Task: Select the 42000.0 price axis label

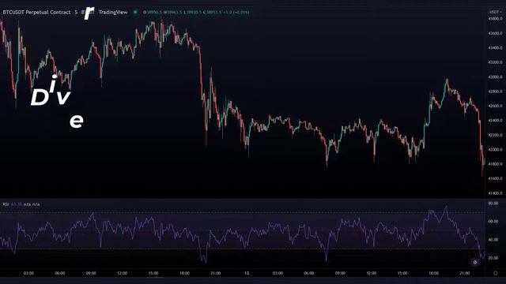Action: point(495,150)
